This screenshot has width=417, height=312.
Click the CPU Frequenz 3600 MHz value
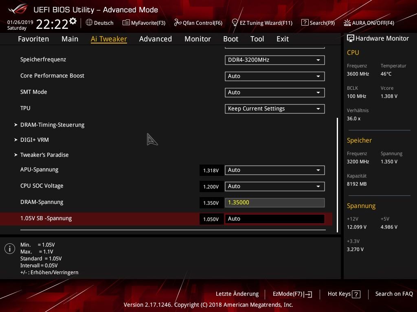(x=358, y=74)
